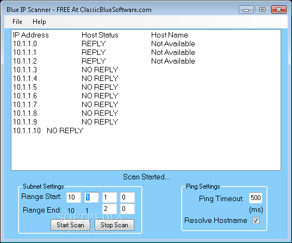Click the Stop Scan button

point(114,225)
